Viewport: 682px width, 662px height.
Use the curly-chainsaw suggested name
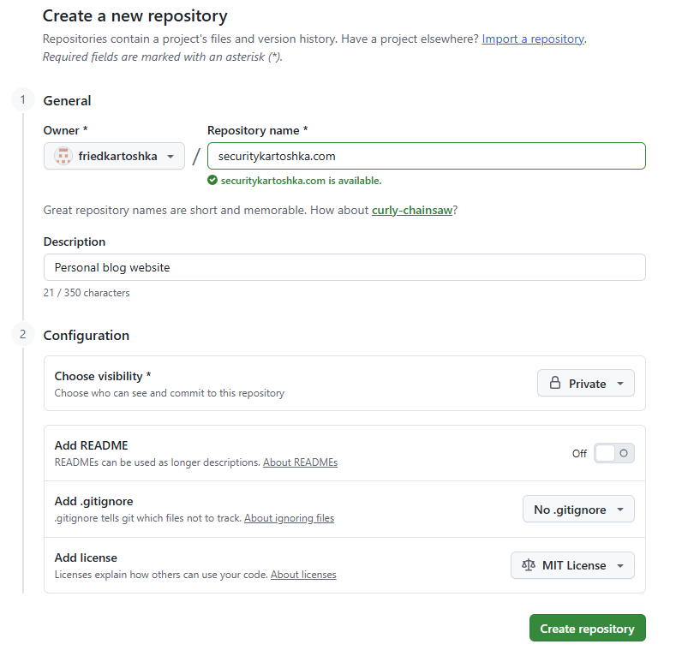coord(412,211)
